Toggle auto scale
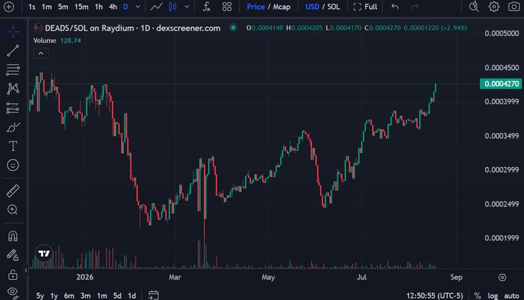The width and height of the screenshot is (524, 300). tap(512, 295)
